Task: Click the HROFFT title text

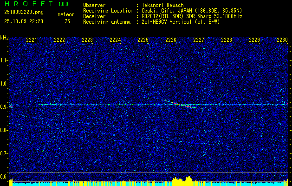Action: 28,5
